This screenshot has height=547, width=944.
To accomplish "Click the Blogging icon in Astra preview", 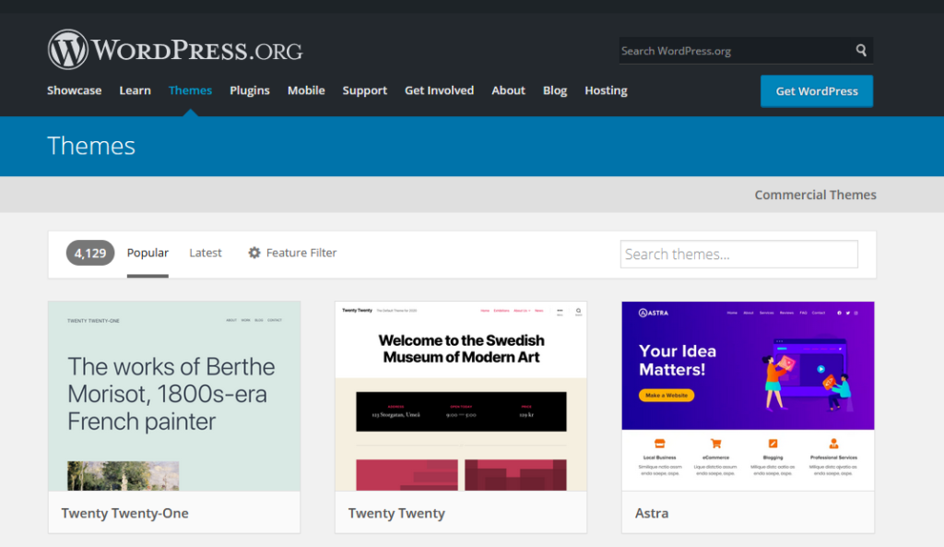I will [773, 444].
